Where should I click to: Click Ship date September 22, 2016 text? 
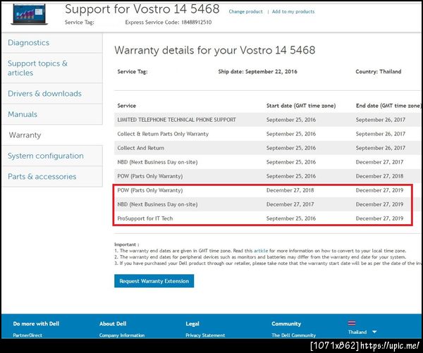click(257, 71)
